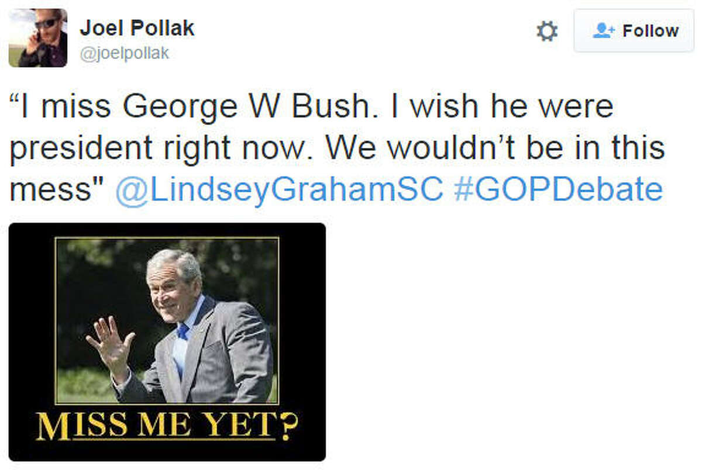Open the gear settings icon on the tweet

[547, 31]
